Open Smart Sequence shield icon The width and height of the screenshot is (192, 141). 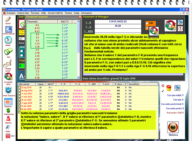click(x=8, y=90)
